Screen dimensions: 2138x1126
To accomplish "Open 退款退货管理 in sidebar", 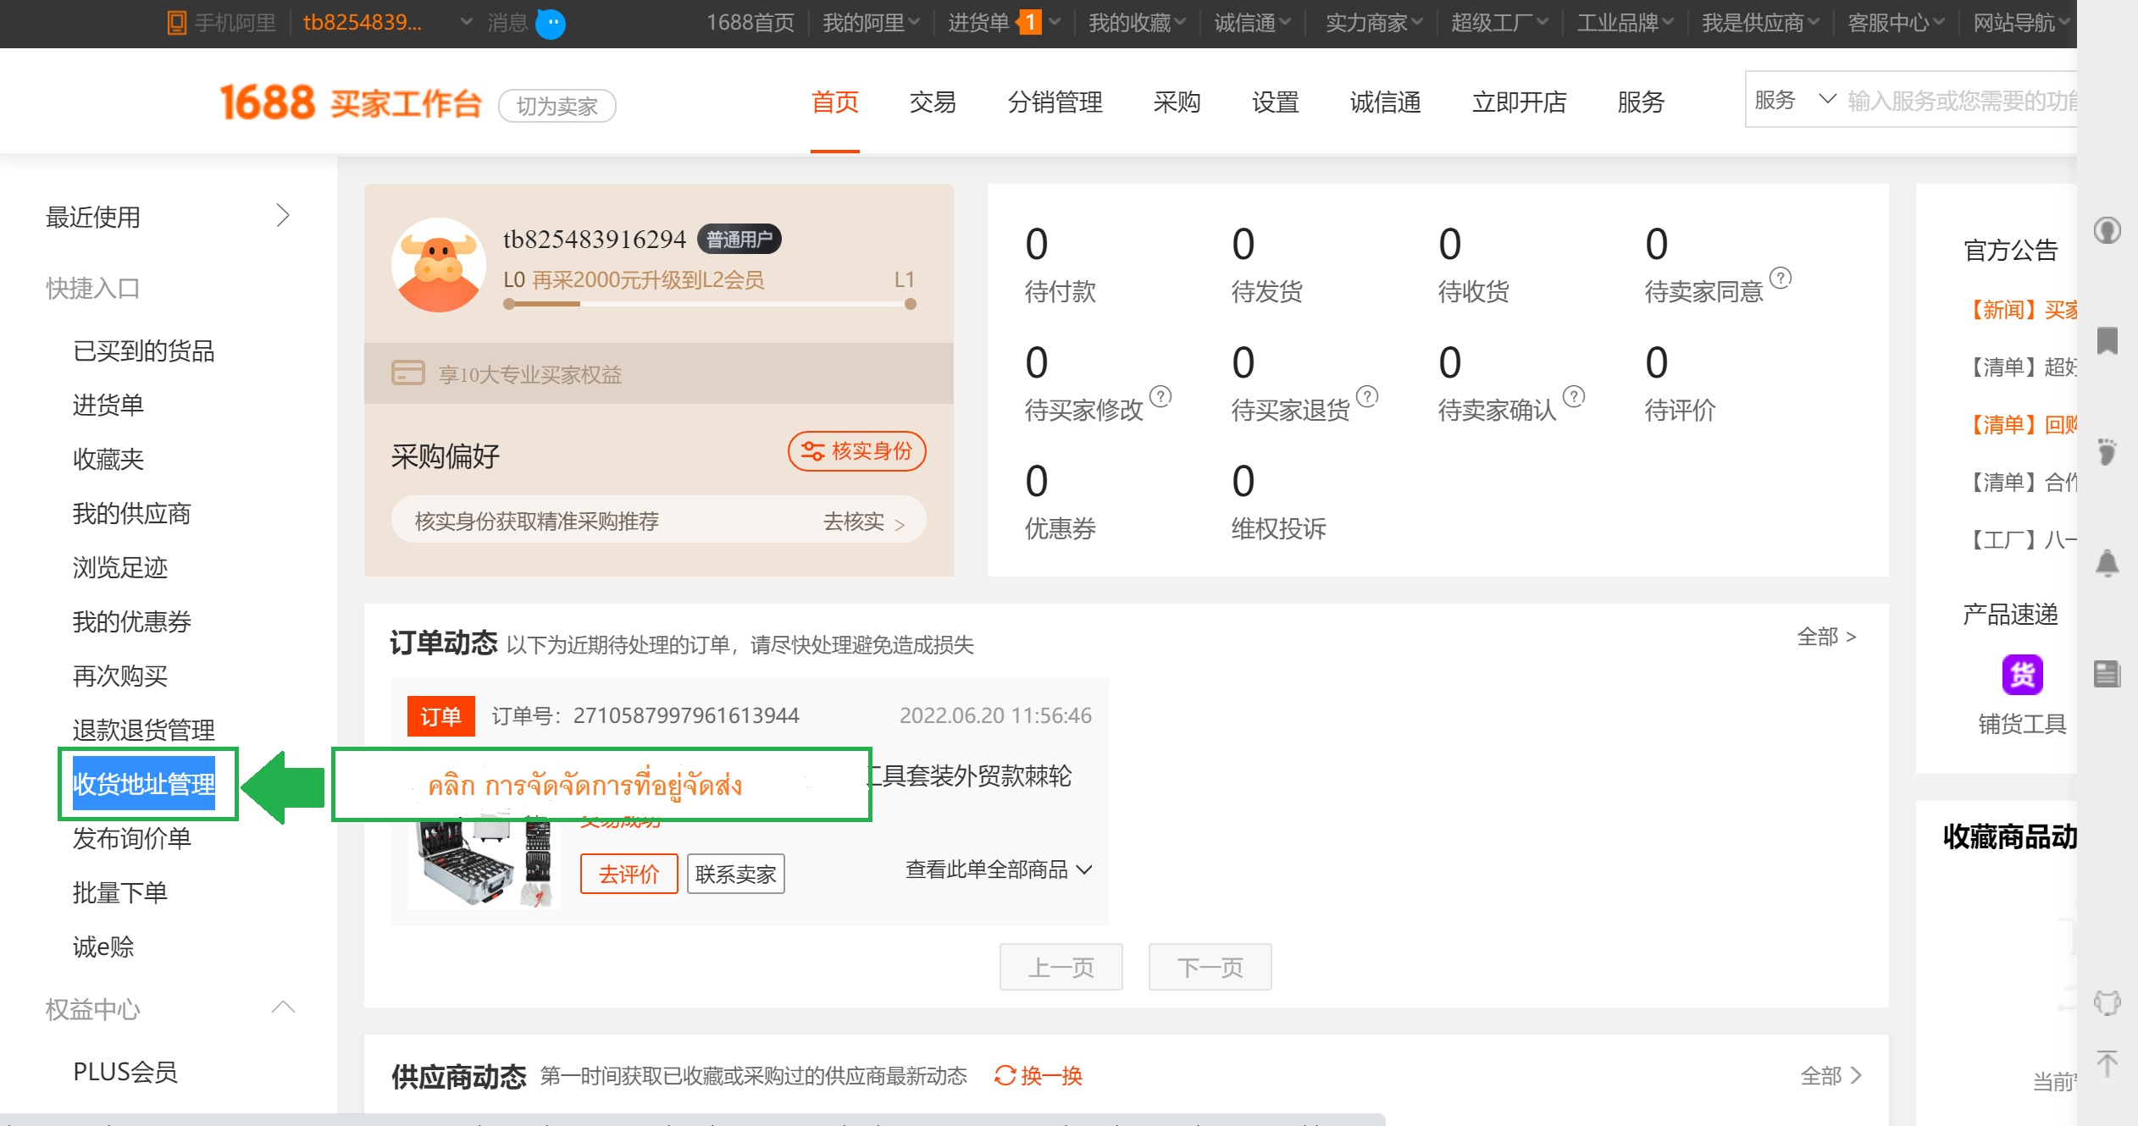I will [144, 730].
